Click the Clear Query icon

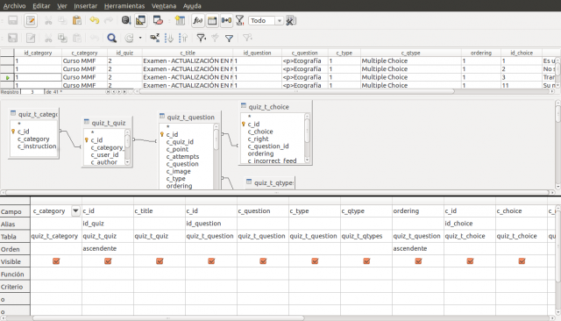[158, 21]
